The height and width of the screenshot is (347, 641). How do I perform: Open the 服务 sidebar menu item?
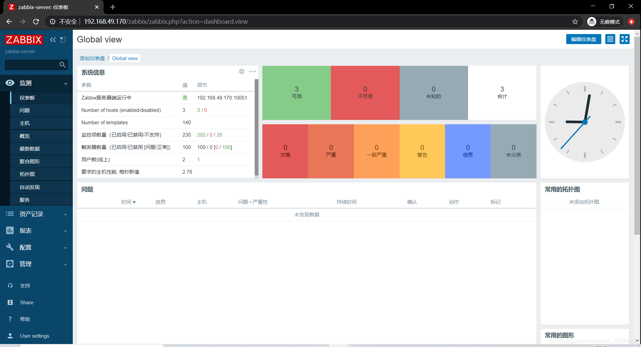click(x=42, y=200)
